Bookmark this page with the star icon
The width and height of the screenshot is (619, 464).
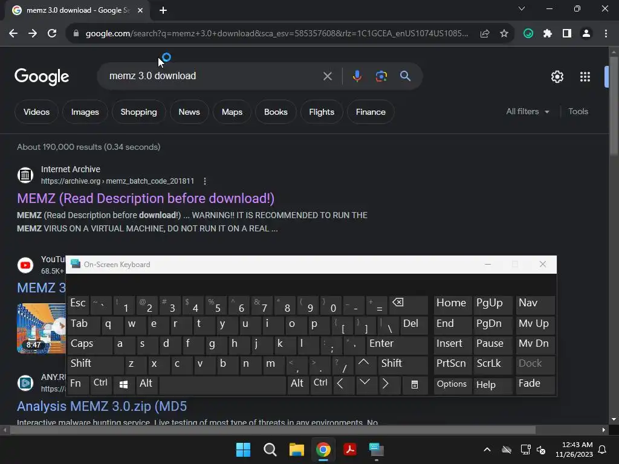point(504,34)
